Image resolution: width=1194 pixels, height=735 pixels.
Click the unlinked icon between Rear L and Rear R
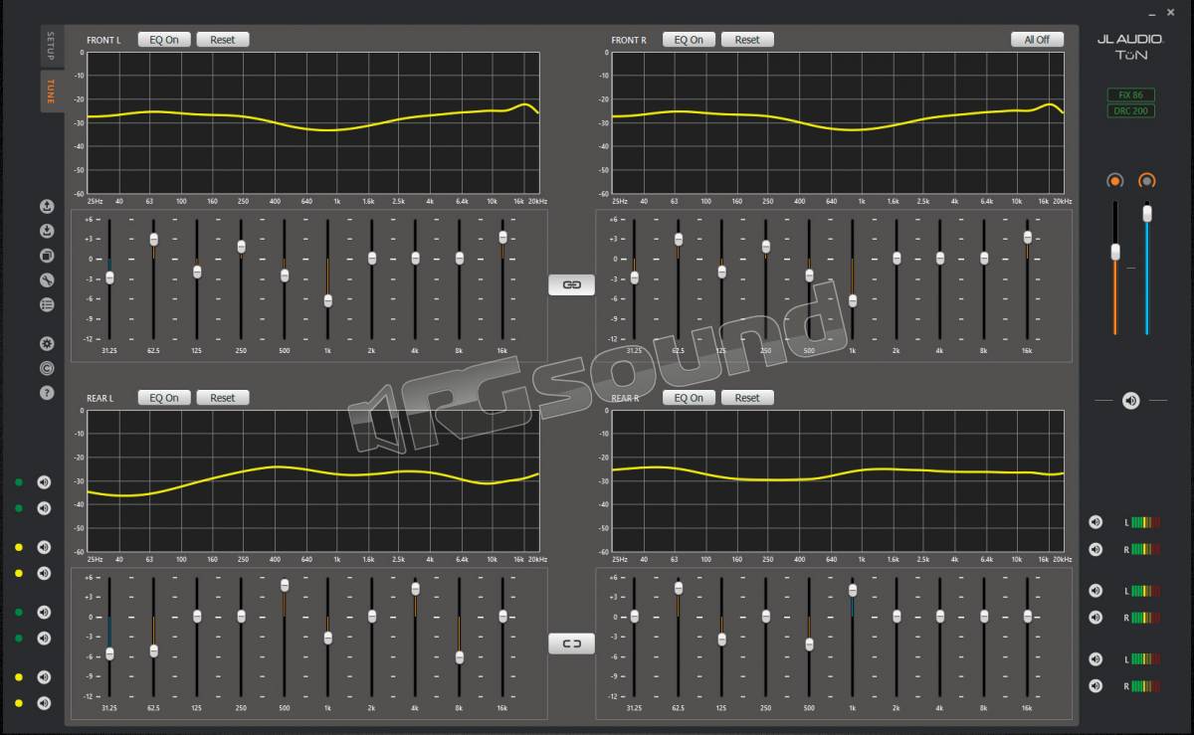[571, 643]
